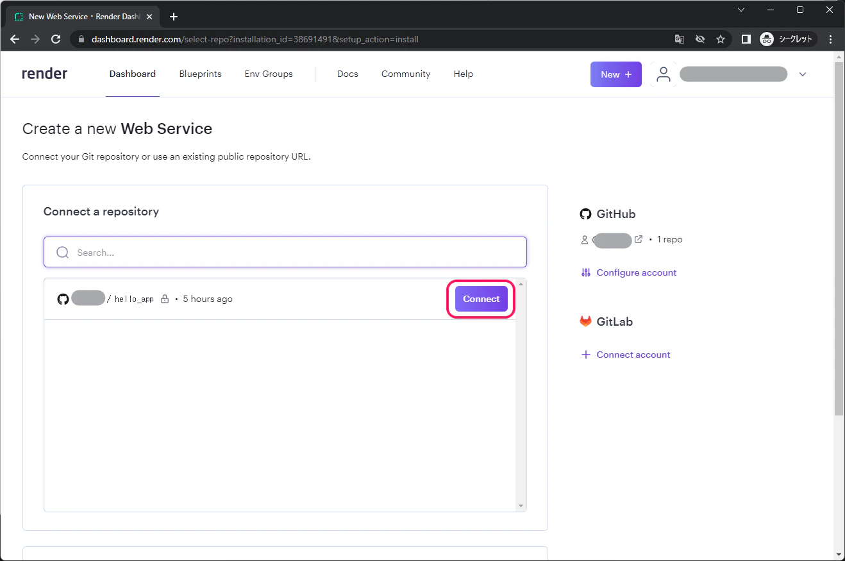The image size is (845, 561).
Task: Open the New + dropdown
Action: pyautogui.click(x=616, y=74)
